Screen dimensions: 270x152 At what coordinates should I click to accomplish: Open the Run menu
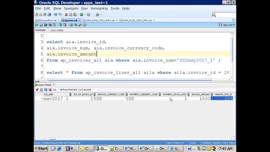pos(84,8)
